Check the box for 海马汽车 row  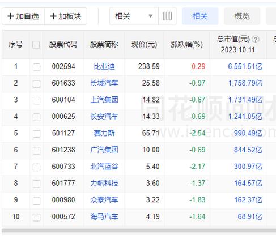(36, 217)
